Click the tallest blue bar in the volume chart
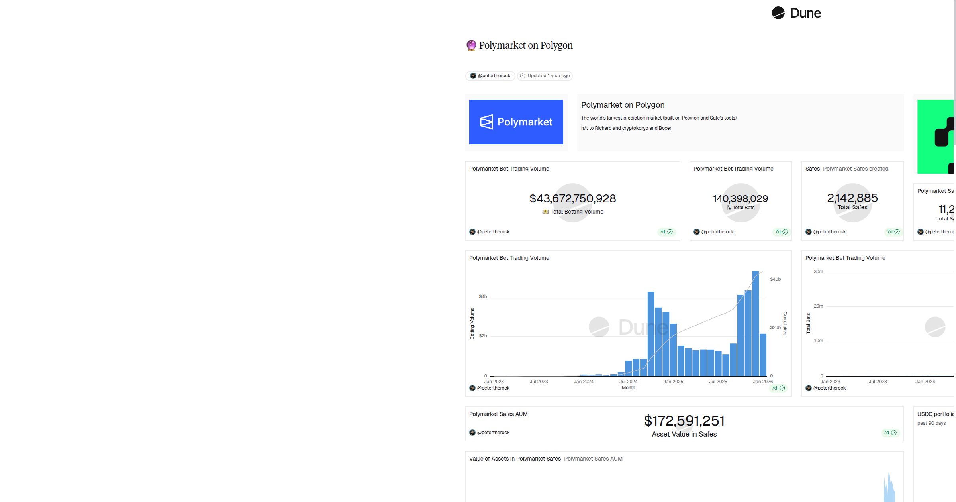The height and width of the screenshot is (502, 956). click(755, 323)
